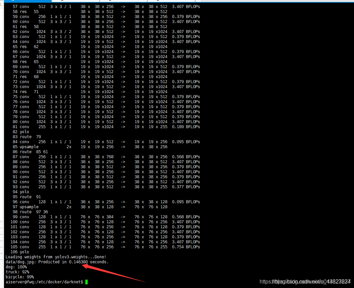The image size is (354, 288).
Task: Select the '104 conv' layer row
Action: pos(105,242)
